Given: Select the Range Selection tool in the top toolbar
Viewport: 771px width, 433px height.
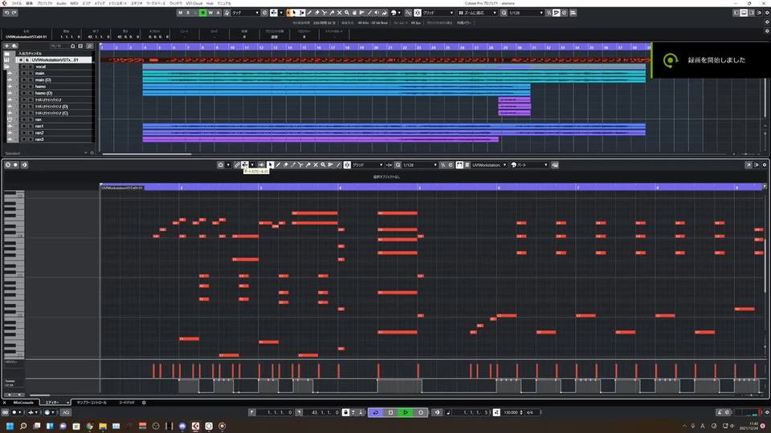Looking at the screenshot, I should [x=302, y=13].
